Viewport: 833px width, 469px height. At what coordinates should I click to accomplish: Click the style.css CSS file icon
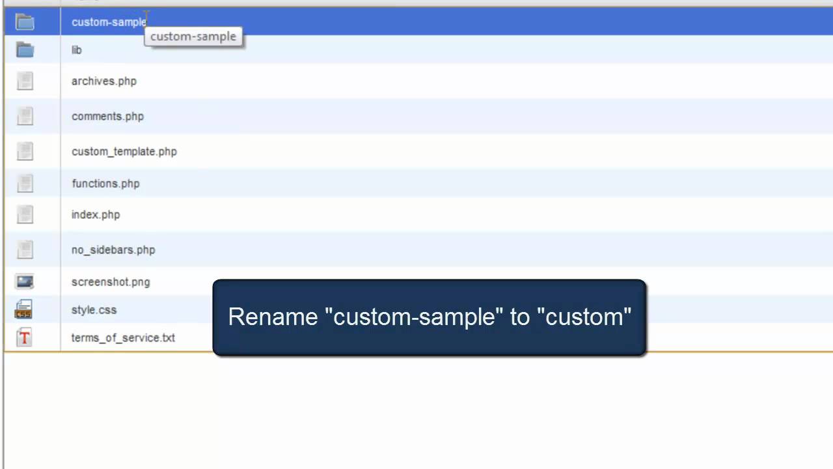tap(23, 309)
